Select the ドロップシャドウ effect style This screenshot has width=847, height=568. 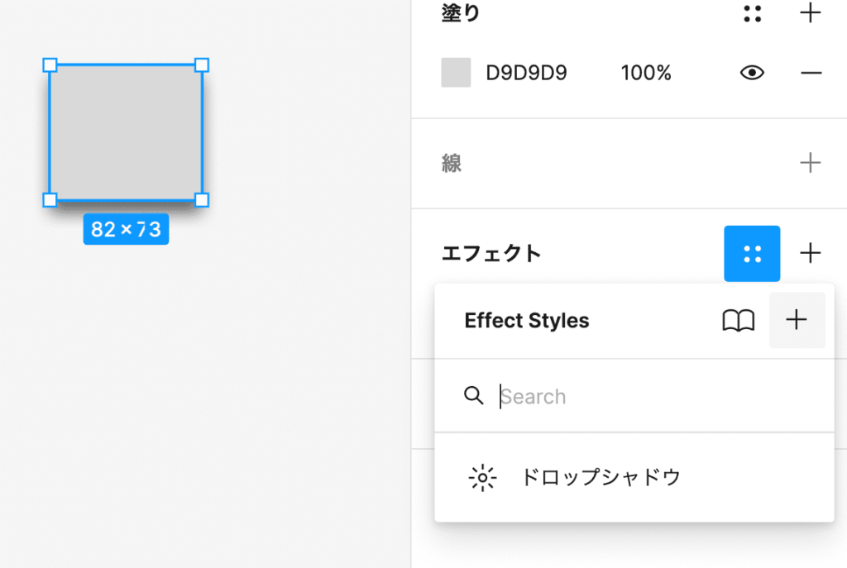click(x=601, y=478)
